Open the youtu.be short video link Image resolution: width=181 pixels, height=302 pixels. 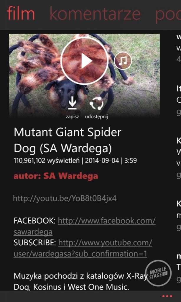click(65, 198)
